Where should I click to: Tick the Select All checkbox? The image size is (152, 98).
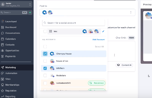point(45,47)
